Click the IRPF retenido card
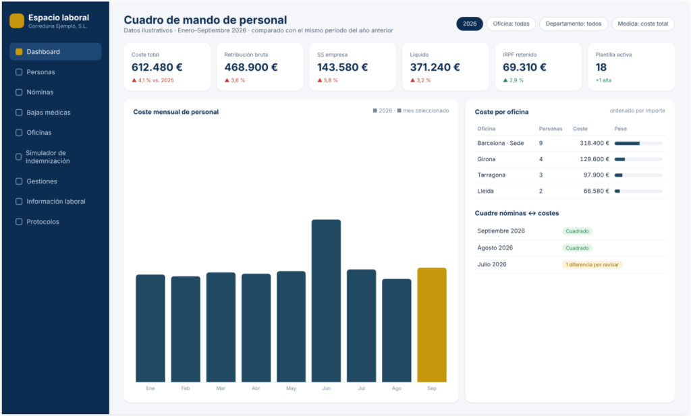Screen dimensions: 691x416 (x=538, y=67)
